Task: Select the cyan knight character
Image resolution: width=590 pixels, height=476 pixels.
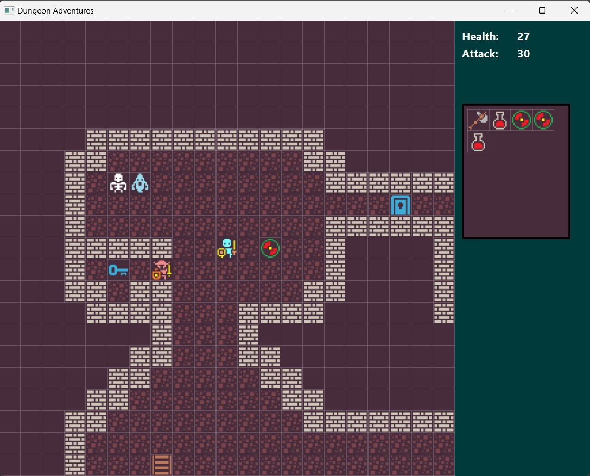Action: (x=227, y=248)
